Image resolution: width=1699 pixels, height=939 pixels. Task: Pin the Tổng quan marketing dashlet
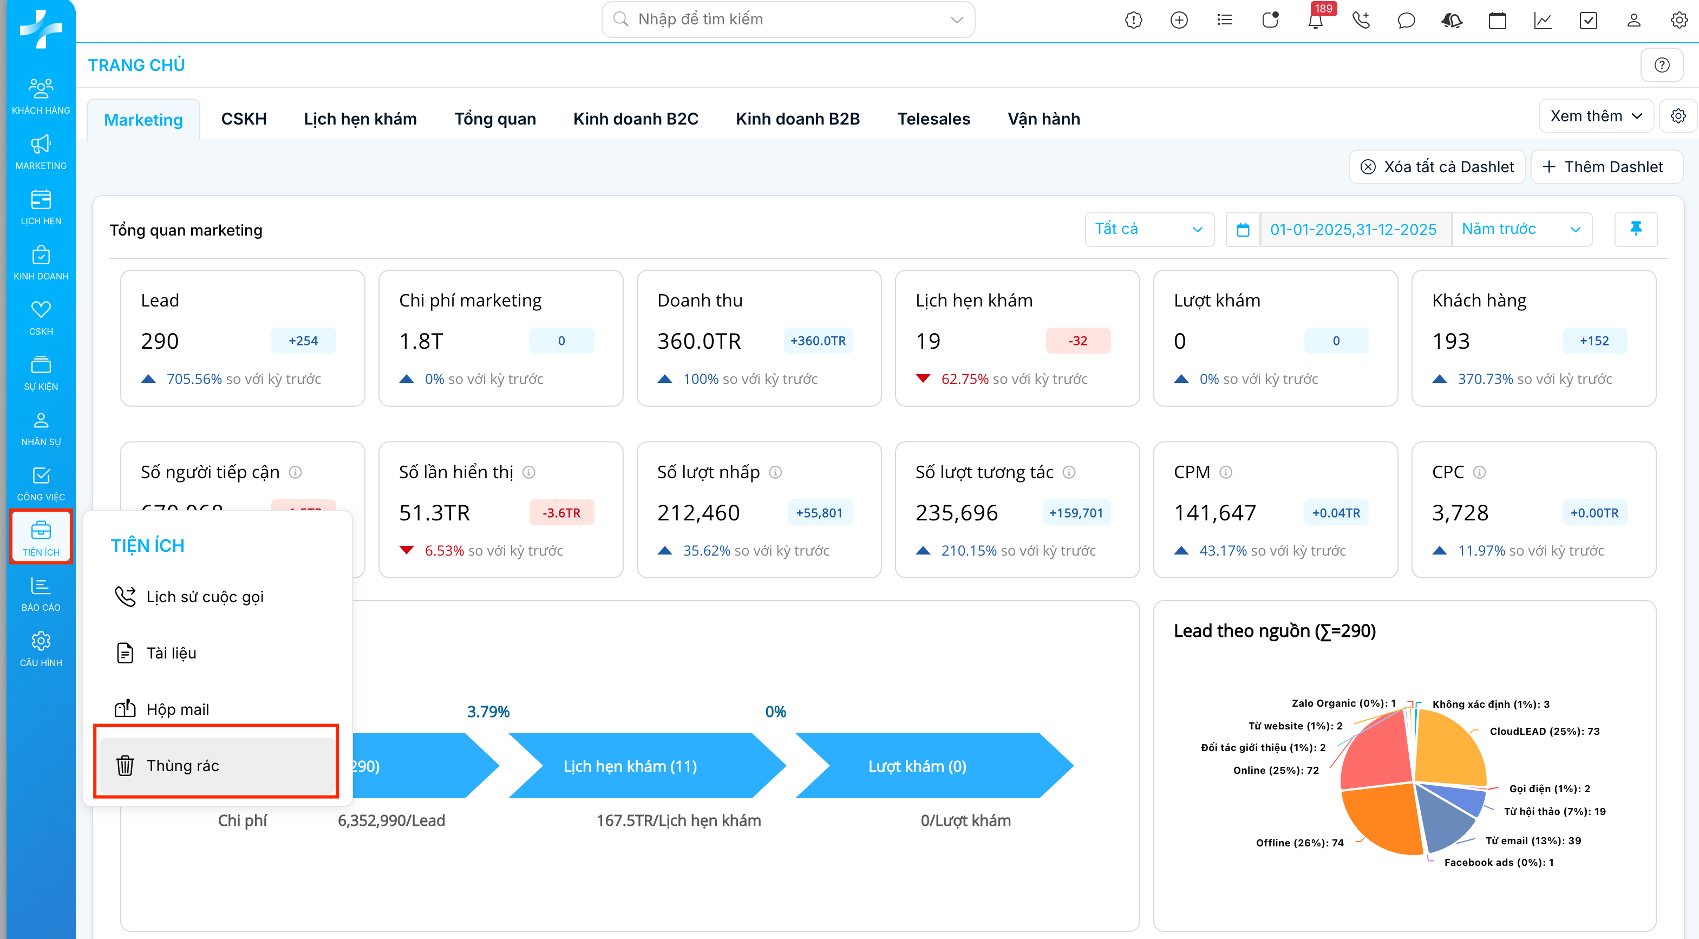coord(1636,229)
